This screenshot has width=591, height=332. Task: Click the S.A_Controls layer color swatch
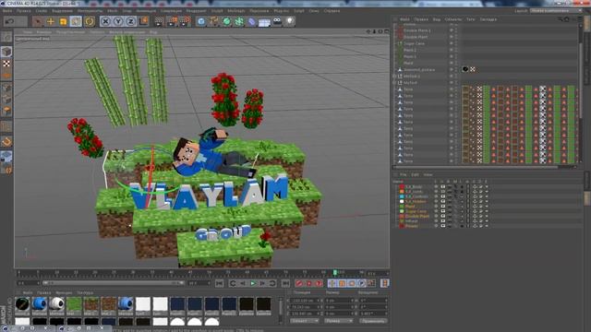(x=402, y=196)
